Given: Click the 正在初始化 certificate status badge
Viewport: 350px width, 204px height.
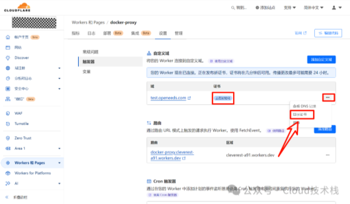Looking at the screenshot, I should point(223,98).
